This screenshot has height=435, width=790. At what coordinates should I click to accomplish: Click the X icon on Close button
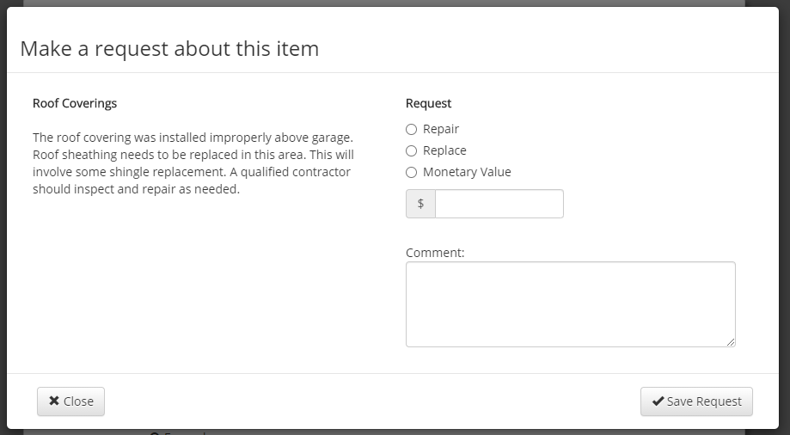click(x=54, y=401)
